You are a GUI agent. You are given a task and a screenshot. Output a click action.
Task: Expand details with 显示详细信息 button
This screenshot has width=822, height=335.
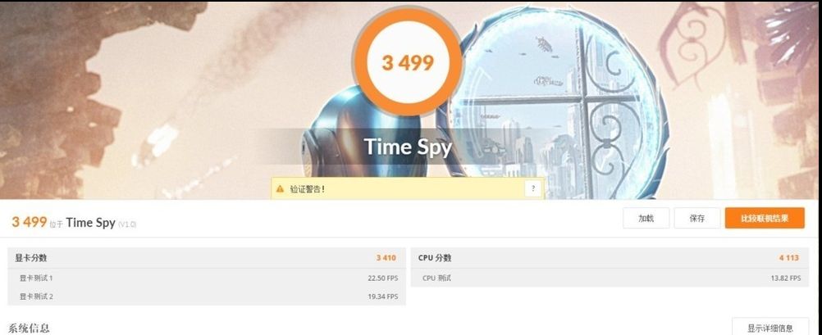click(770, 328)
